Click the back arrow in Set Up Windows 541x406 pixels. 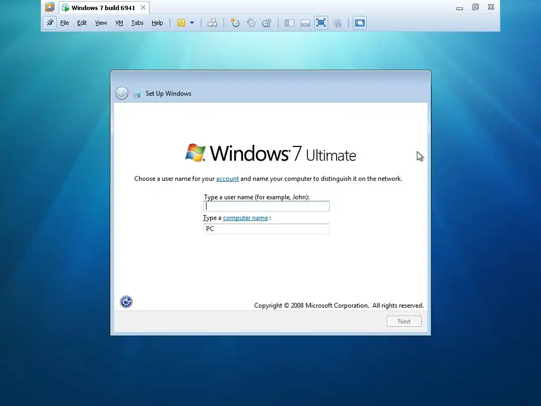pyautogui.click(x=122, y=93)
